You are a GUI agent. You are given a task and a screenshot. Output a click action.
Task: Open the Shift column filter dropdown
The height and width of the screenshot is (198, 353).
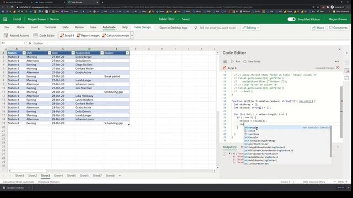50,53
